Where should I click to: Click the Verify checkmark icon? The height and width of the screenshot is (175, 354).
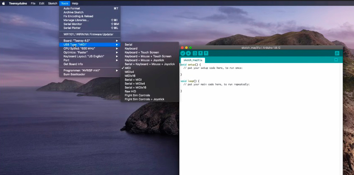(x=183, y=53)
